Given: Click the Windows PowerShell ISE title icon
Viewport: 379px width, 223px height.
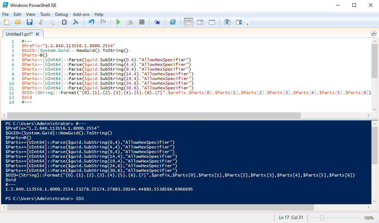Looking at the screenshot, I should [x=5, y=5].
